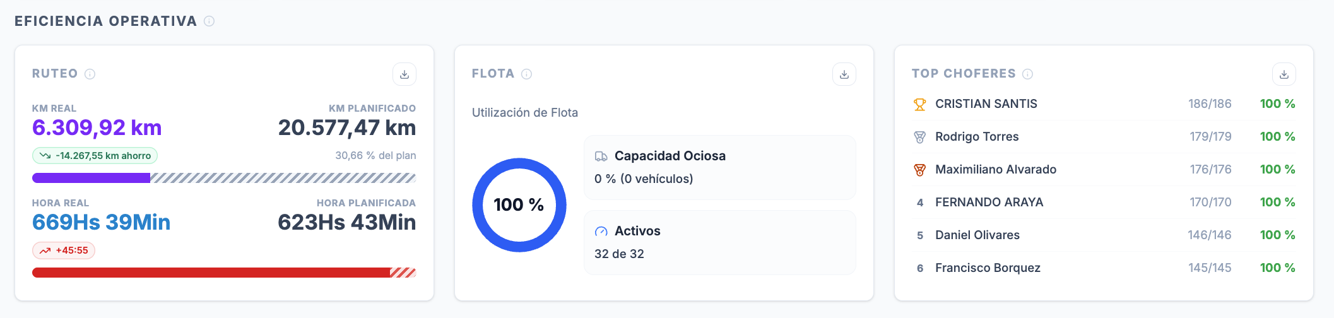Image resolution: width=1334 pixels, height=318 pixels.
Task: Click the gold trophy icon for Cristian Santis
Action: 920,104
